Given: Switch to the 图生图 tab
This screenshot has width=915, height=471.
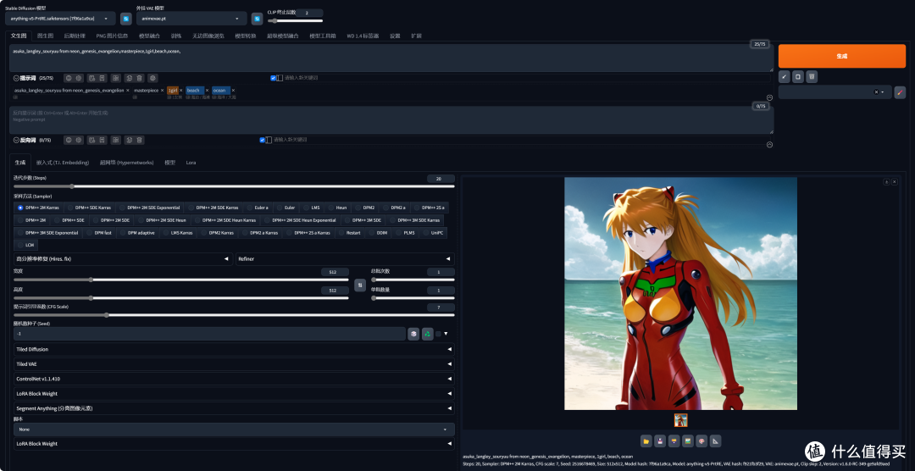Looking at the screenshot, I should click(46, 36).
